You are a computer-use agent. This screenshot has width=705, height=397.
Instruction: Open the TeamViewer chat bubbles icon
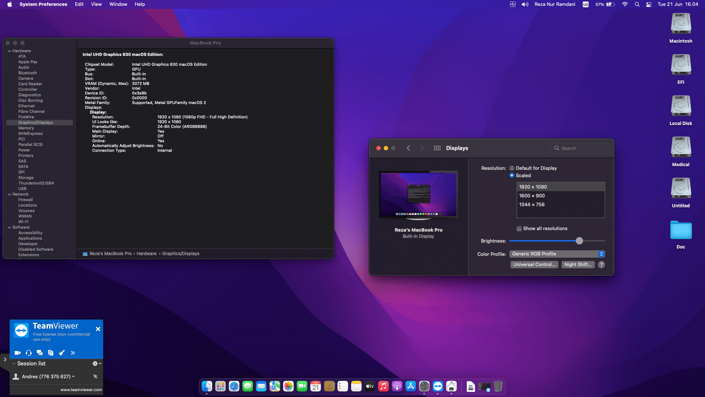tap(40, 353)
